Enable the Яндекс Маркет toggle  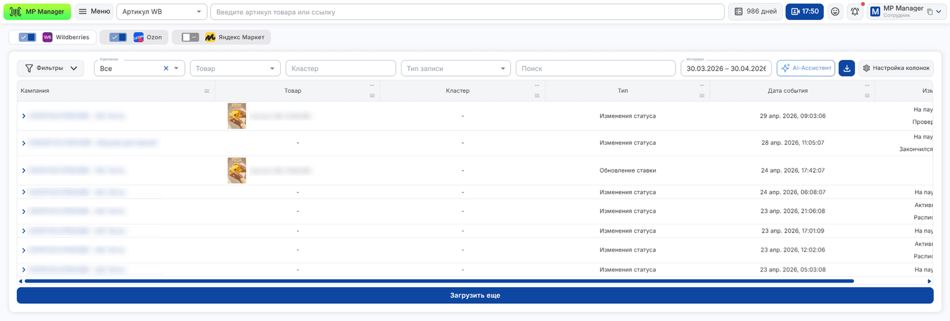[x=190, y=37]
